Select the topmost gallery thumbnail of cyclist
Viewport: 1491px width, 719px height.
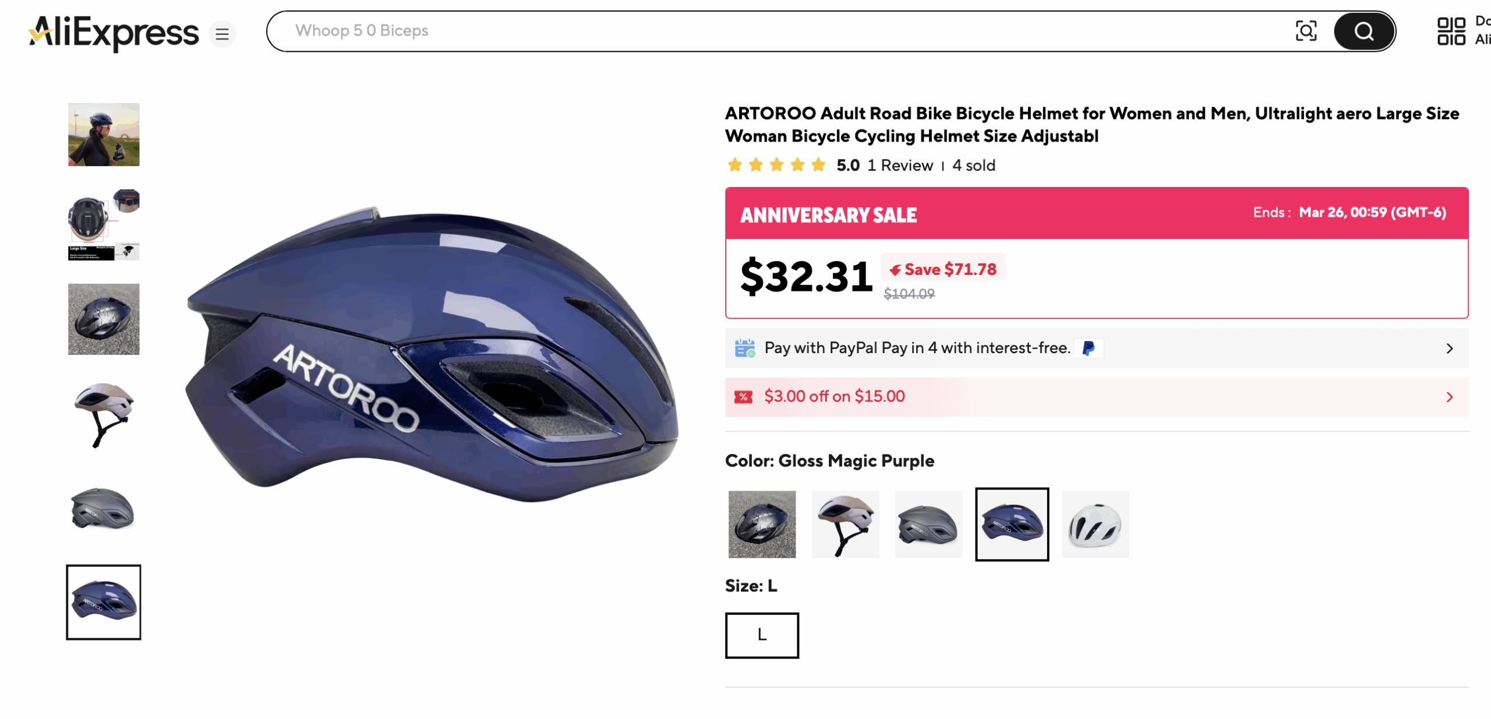103,135
